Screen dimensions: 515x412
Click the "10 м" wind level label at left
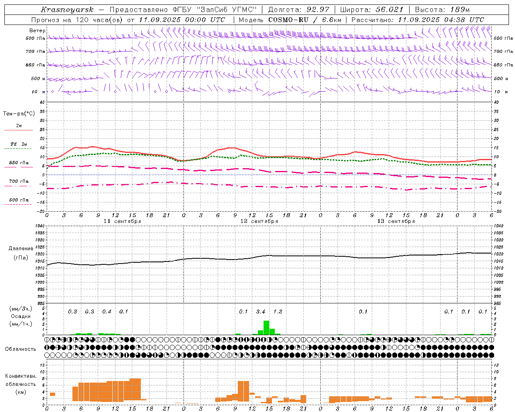[39, 92]
